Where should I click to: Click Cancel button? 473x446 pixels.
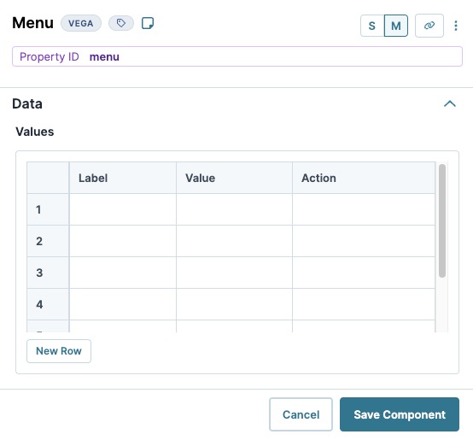tap(301, 414)
